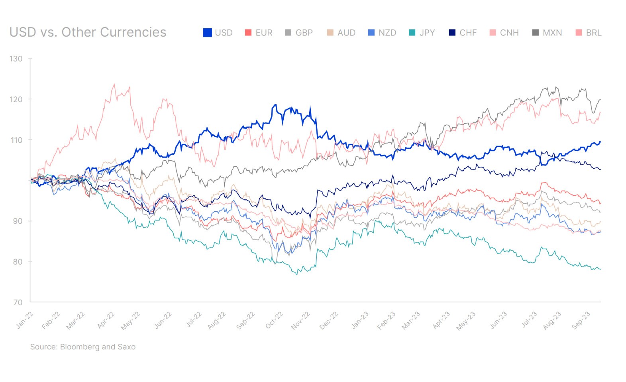Click the GBP legend color square

point(288,33)
